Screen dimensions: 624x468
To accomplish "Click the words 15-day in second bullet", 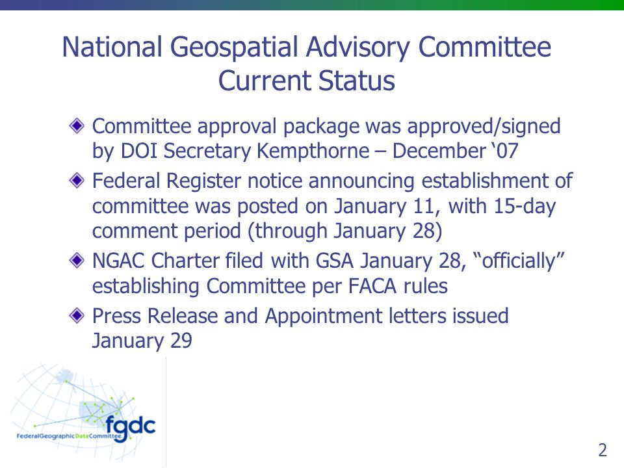I will point(525,206).
